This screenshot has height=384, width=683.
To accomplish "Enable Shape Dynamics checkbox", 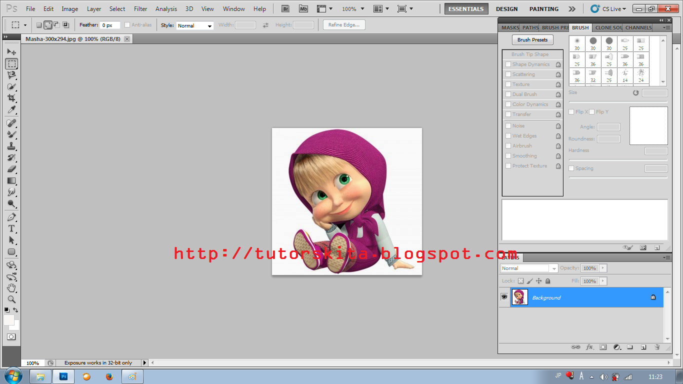I will (x=508, y=64).
